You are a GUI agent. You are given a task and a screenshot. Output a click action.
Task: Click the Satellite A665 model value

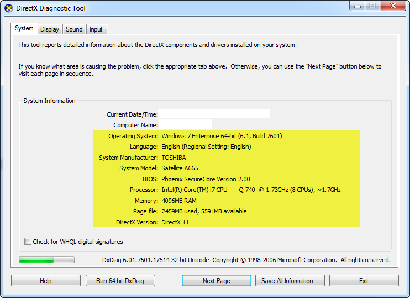pyautogui.click(x=180, y=168)
